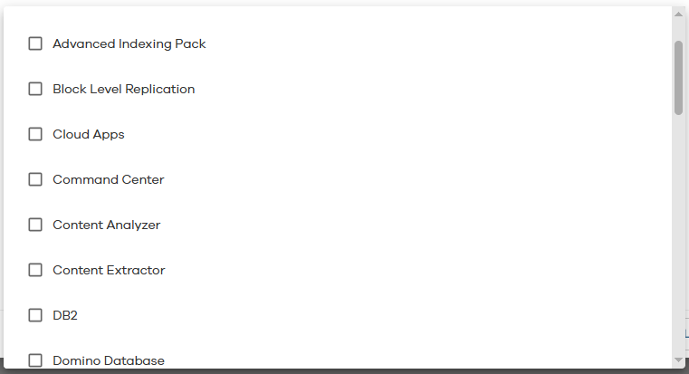Toggle the Content Analyzer checkbox
The width and height of the screenshot is (689, 374).
(35, 225)
